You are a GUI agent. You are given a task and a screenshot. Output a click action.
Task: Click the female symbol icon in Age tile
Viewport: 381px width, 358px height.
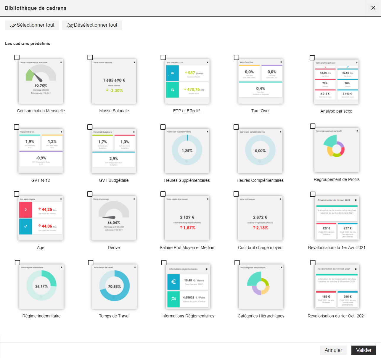pyautogui.click(x=26, y=210)
